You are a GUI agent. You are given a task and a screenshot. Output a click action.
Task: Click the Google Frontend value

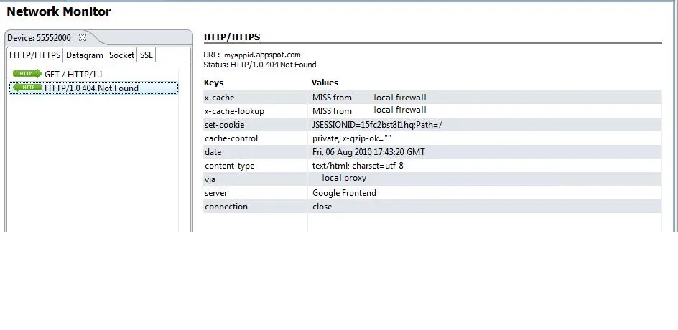(x=344, y=193)
